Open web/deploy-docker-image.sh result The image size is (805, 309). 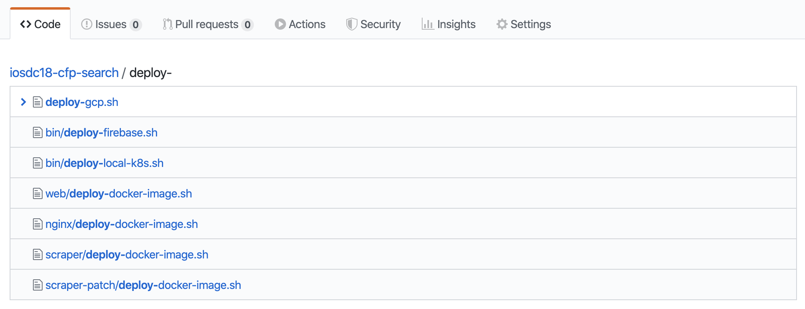coord(119,194)
